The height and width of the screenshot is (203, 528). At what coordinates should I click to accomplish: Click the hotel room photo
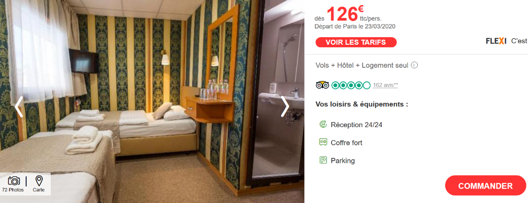click(x=152, y=101)
